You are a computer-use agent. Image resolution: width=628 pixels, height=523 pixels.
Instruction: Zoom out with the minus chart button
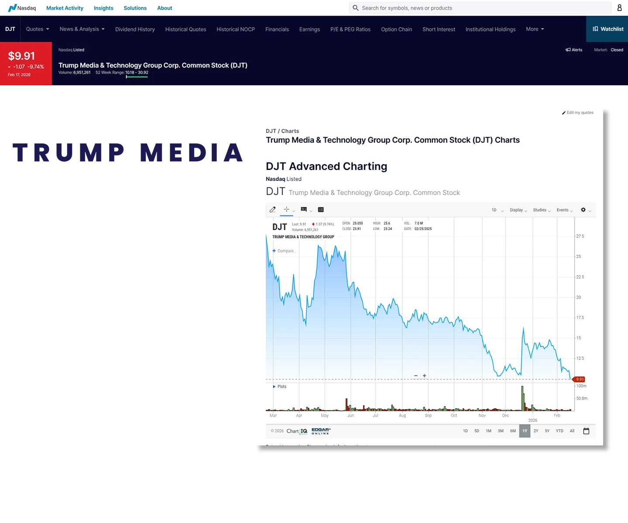coord(416,376)
